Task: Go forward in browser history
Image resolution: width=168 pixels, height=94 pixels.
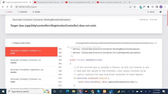Action: coord(7,7)
